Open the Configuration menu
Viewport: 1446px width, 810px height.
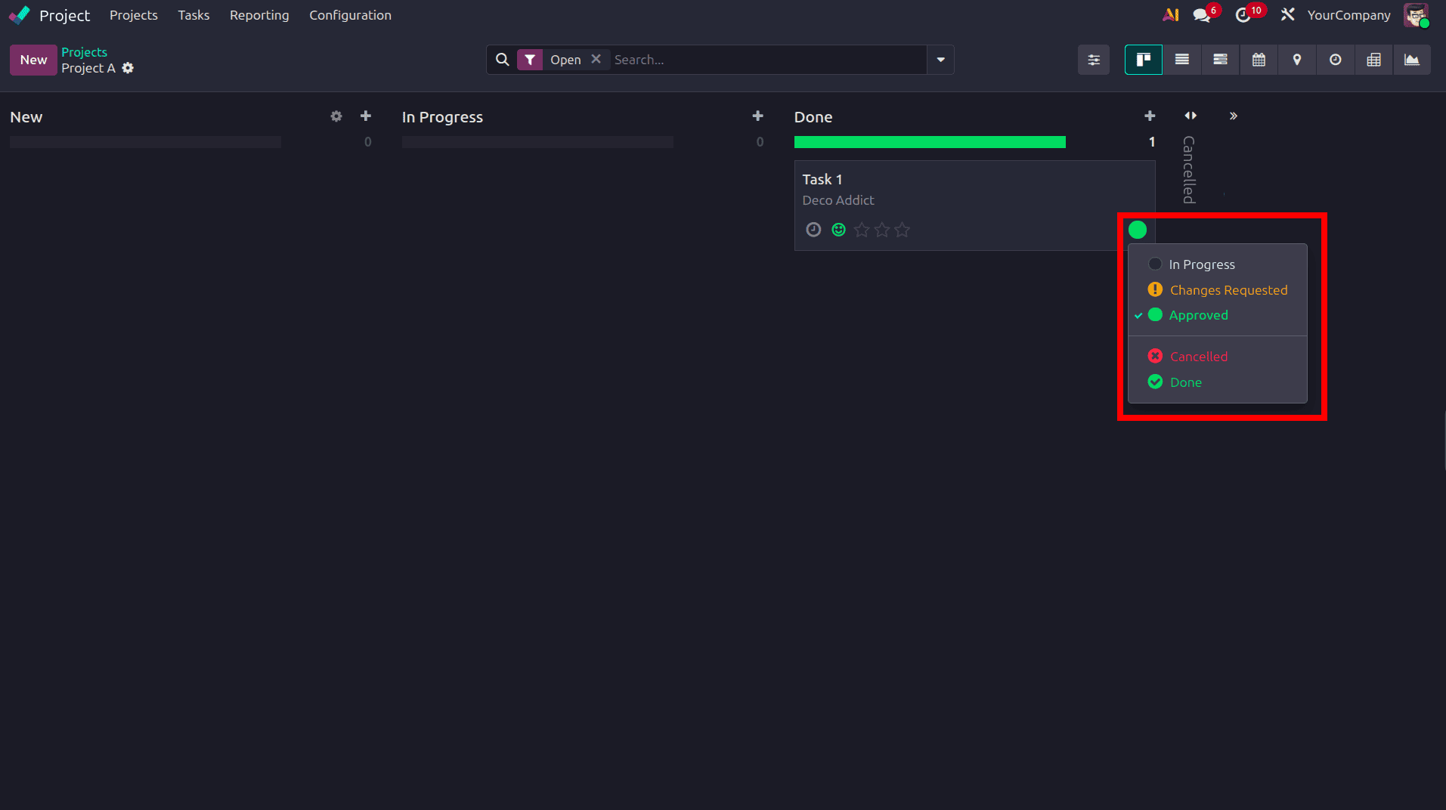(350, 15)
